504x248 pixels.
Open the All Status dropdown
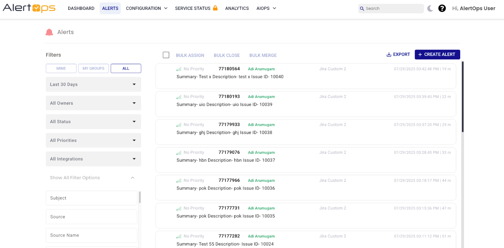93,121
